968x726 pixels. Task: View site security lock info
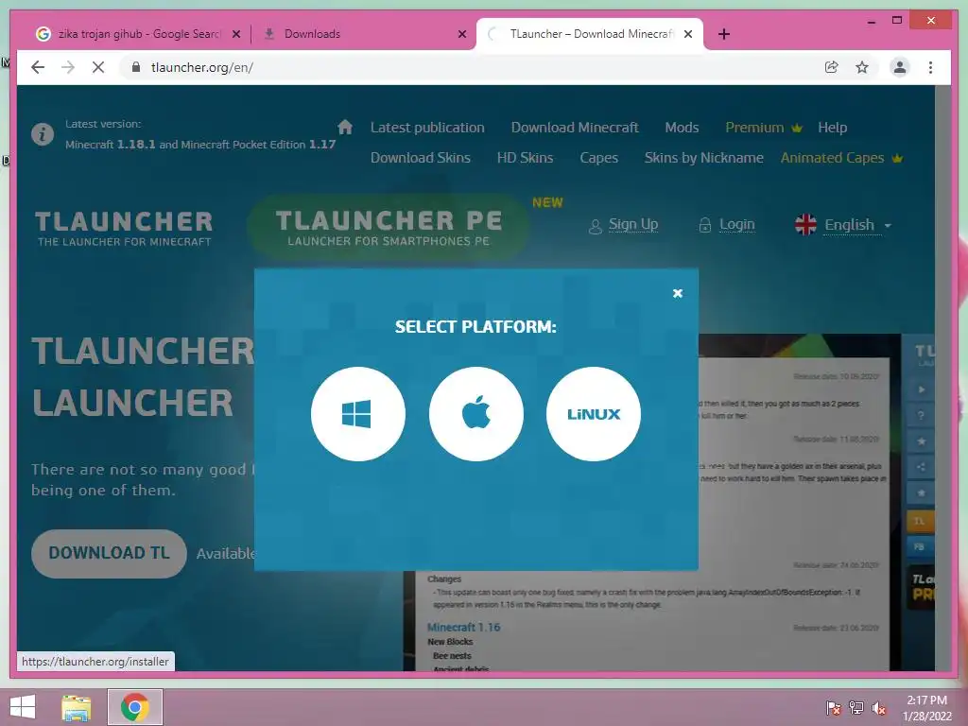pyautogui.click(x=136, y=67)
